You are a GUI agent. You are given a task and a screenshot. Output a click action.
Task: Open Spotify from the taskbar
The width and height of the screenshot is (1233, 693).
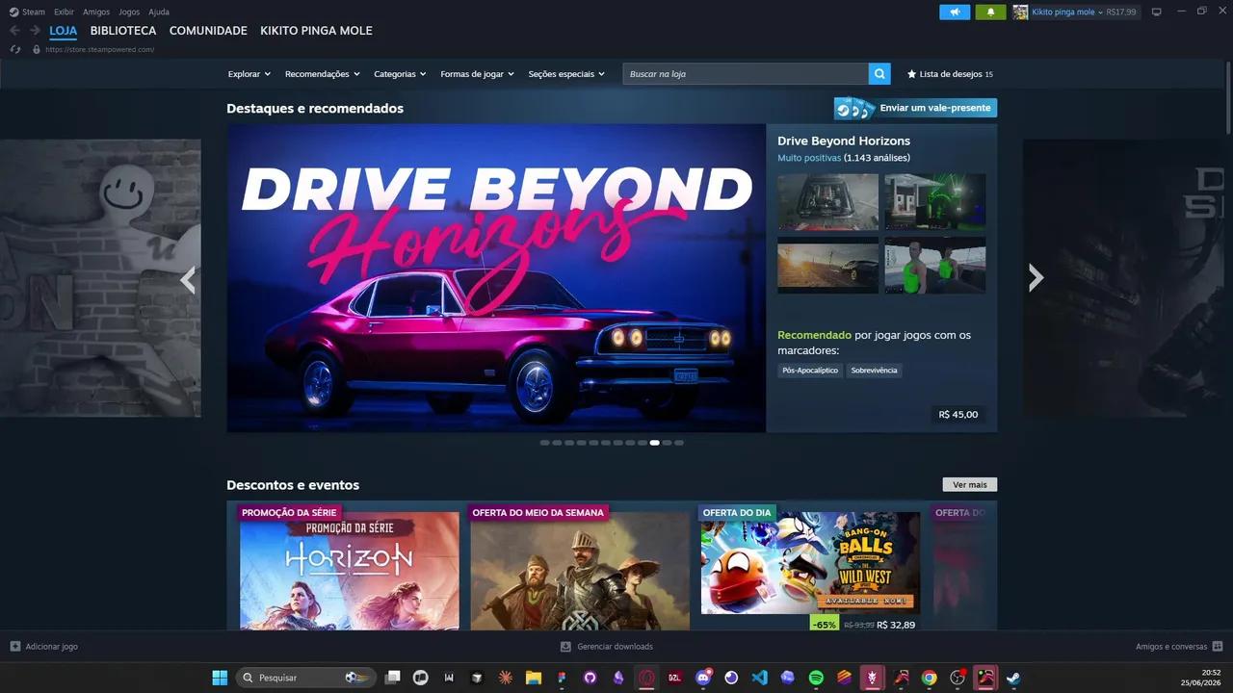(816, 678)
